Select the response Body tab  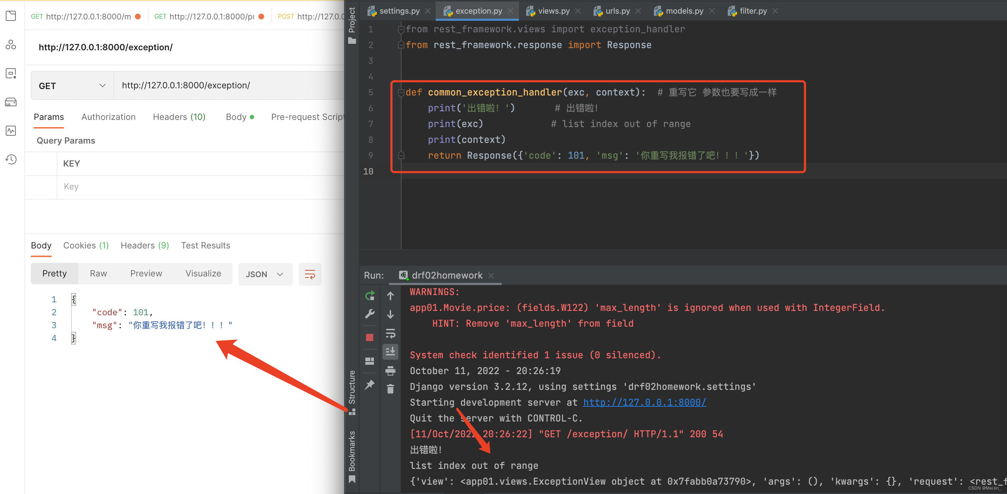(x=41, y=246)
